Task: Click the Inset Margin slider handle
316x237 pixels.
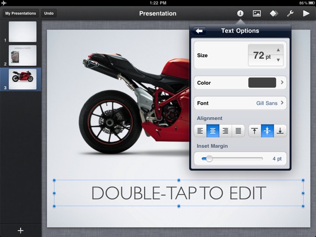Action: pyautogui.click(x=209, y=158)
